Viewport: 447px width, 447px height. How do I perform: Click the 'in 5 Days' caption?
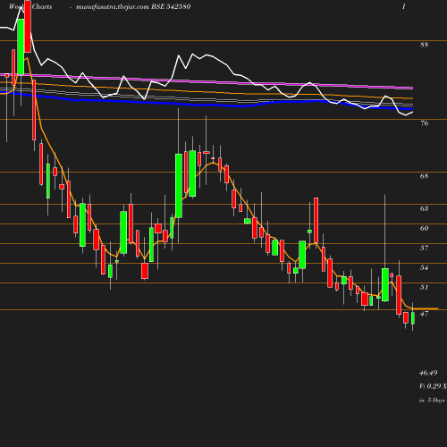coord(432,401)
